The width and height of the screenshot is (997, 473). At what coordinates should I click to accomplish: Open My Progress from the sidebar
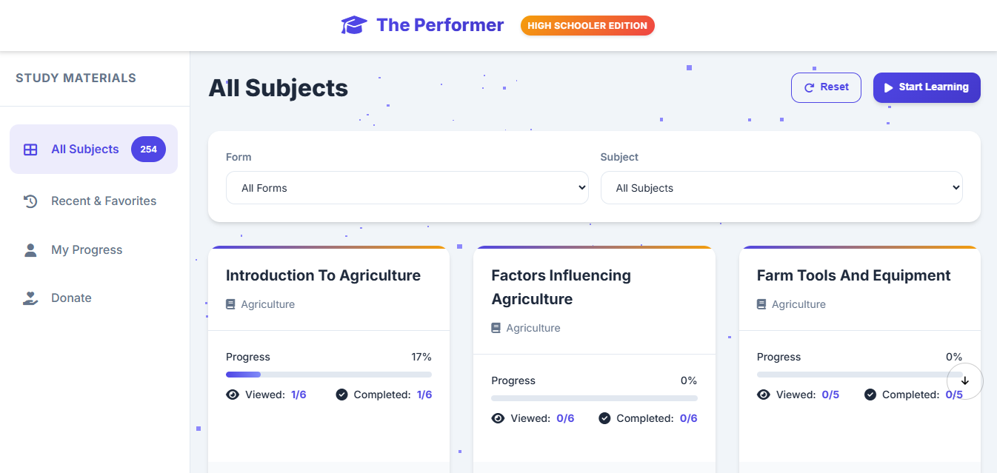point(86,250)
